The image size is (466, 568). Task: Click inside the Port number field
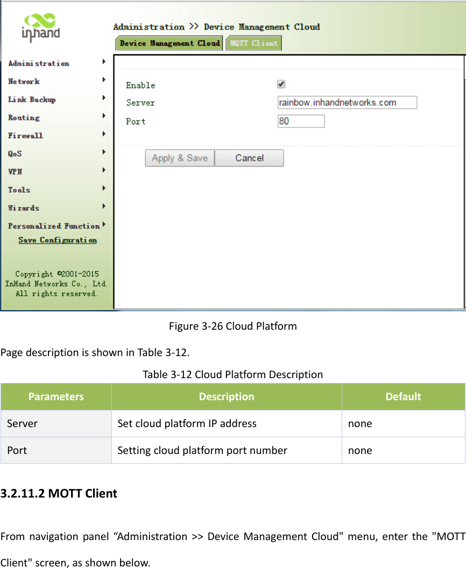click(x=301, y=121)
